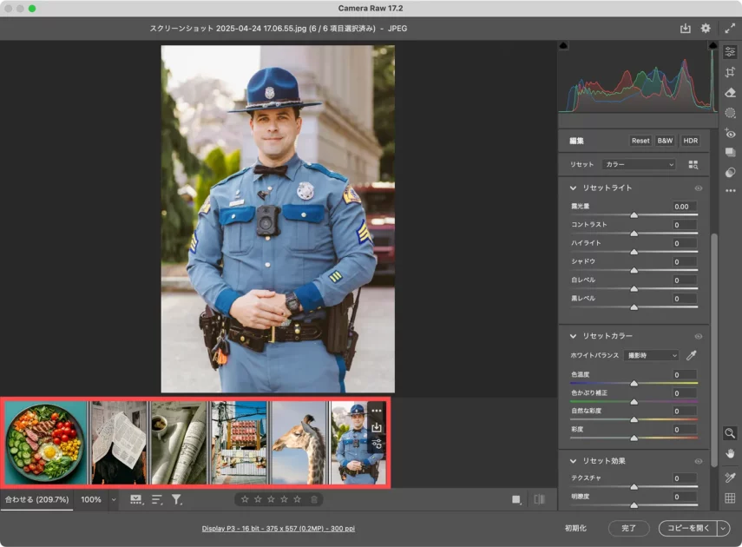The height and width of the screenshot is (547, 742).
Task: Open Camera Raw preferences gear
Action: [706, 29]
